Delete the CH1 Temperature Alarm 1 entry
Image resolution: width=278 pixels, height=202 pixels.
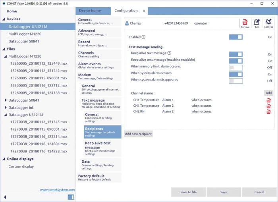tap(268, 100)
